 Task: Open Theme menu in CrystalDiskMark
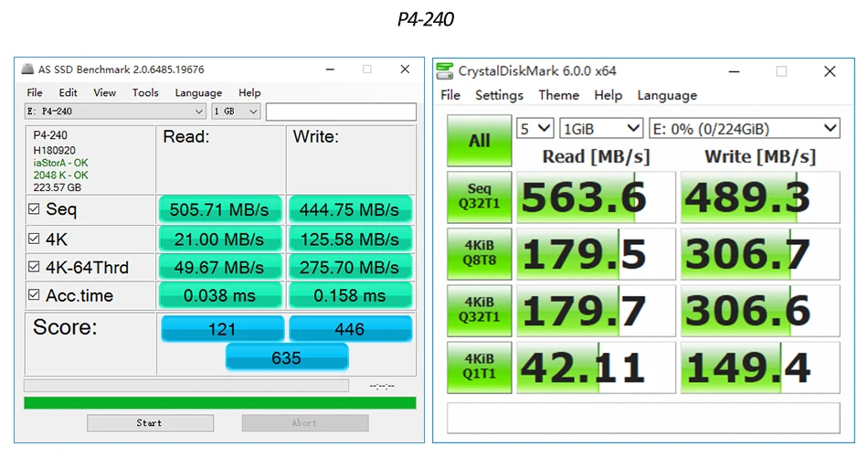(558, 95)
